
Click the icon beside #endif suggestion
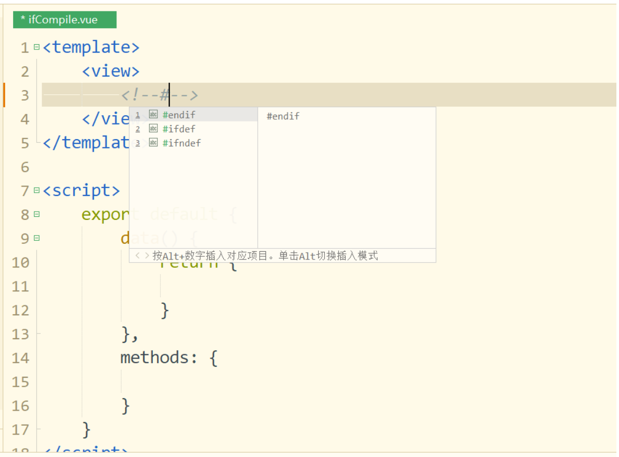coord(153,115)
